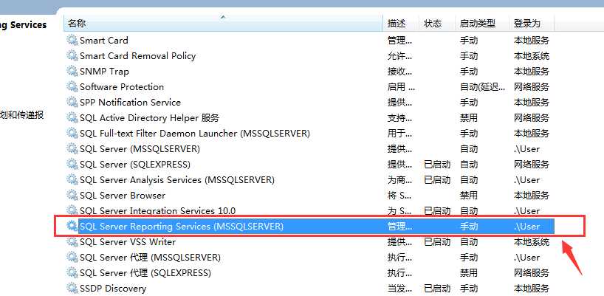Sort by the 登录为 column header
The image size is (604, 296).
[532, 23]
